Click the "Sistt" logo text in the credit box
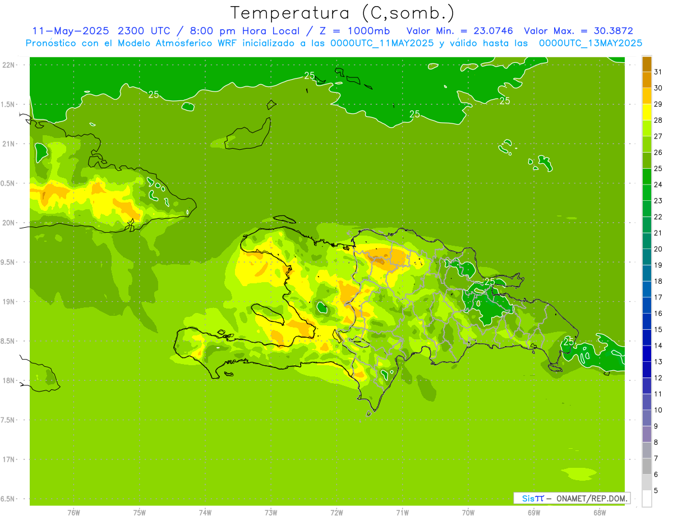 533,498
